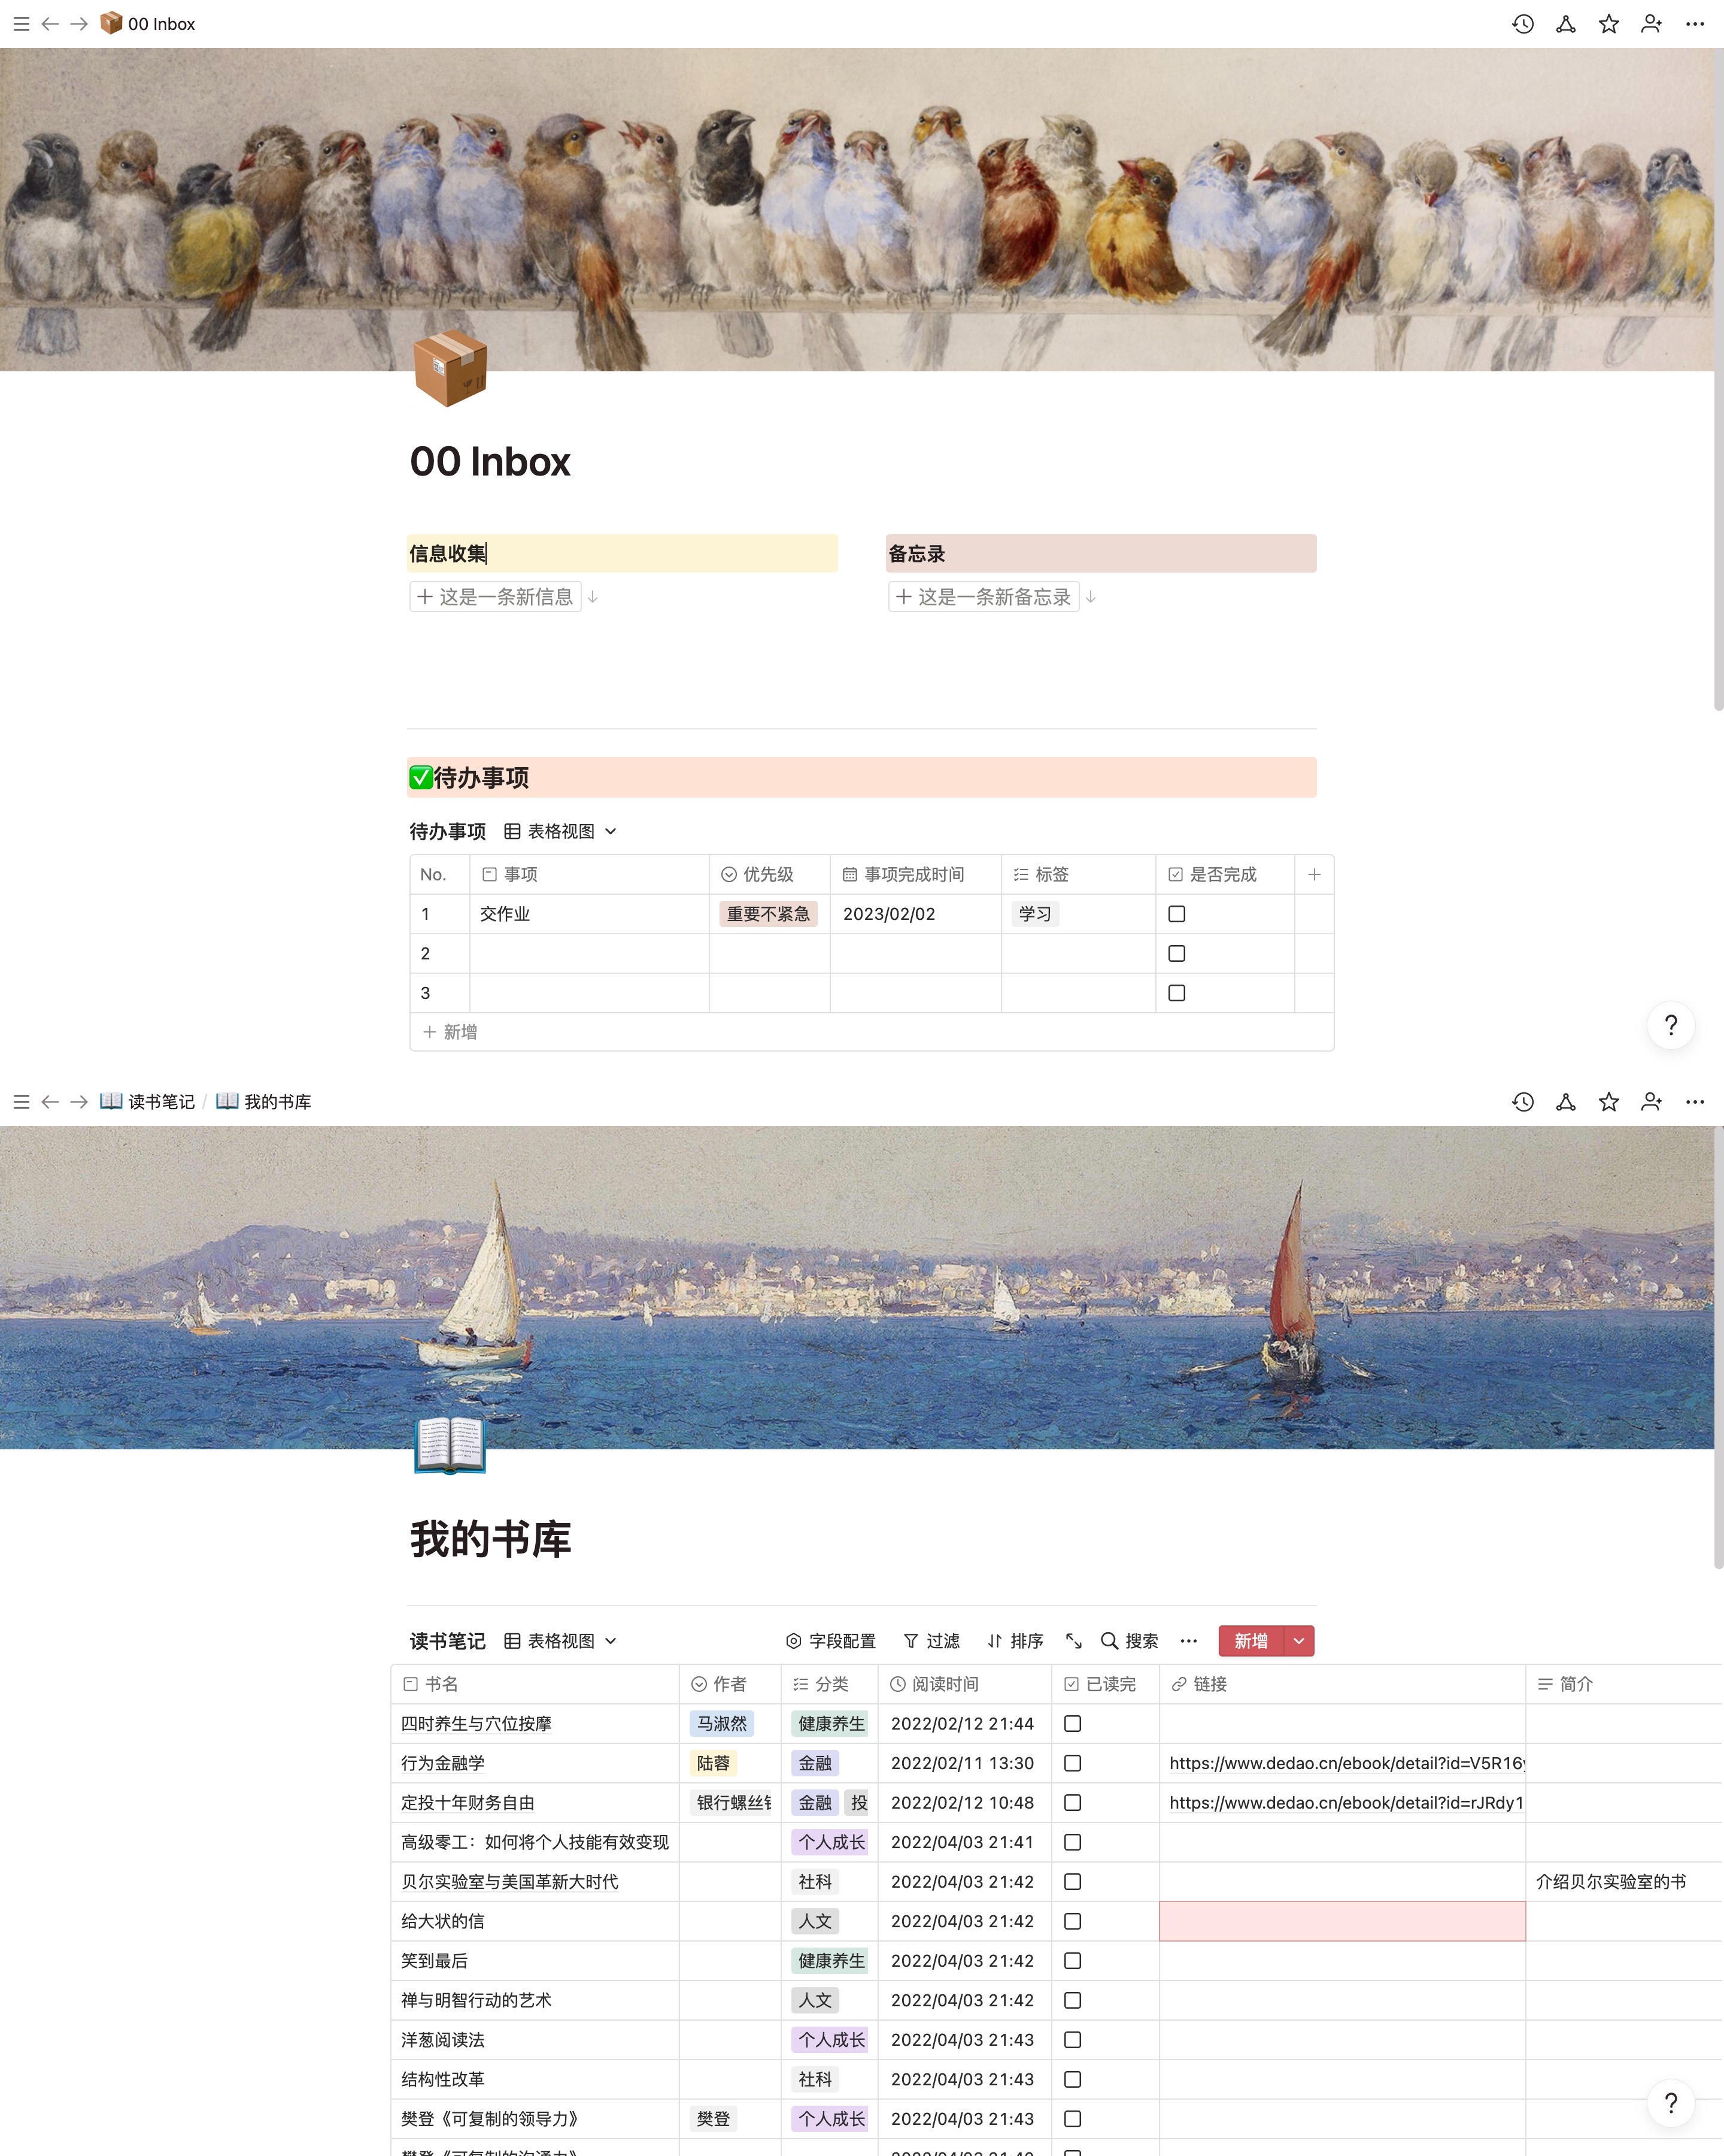Add a new column to 待办事项 table
Image resolution: width=1724 pixels, height=2156 pixels.
tap(1314, 875)
